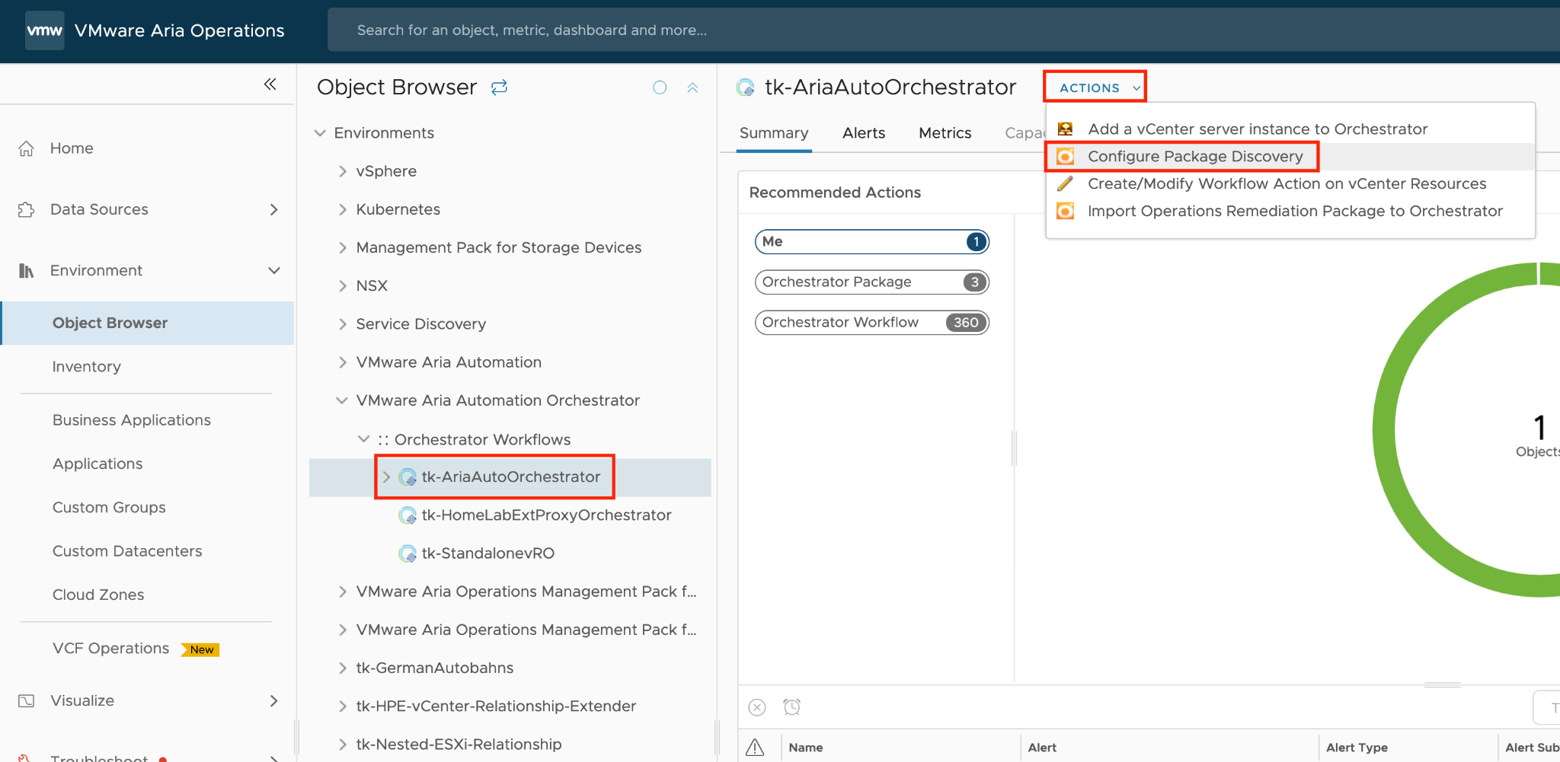Image resolution: width=1560 pixels, height=762 pixels.
Task: Open Custom Groups page
Action: [109, 508]
